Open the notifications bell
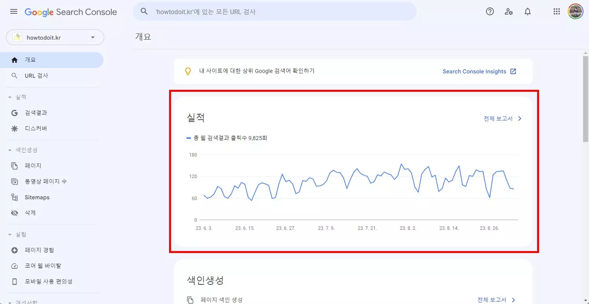Screen dimensions: 589x304 click(528, 11)
